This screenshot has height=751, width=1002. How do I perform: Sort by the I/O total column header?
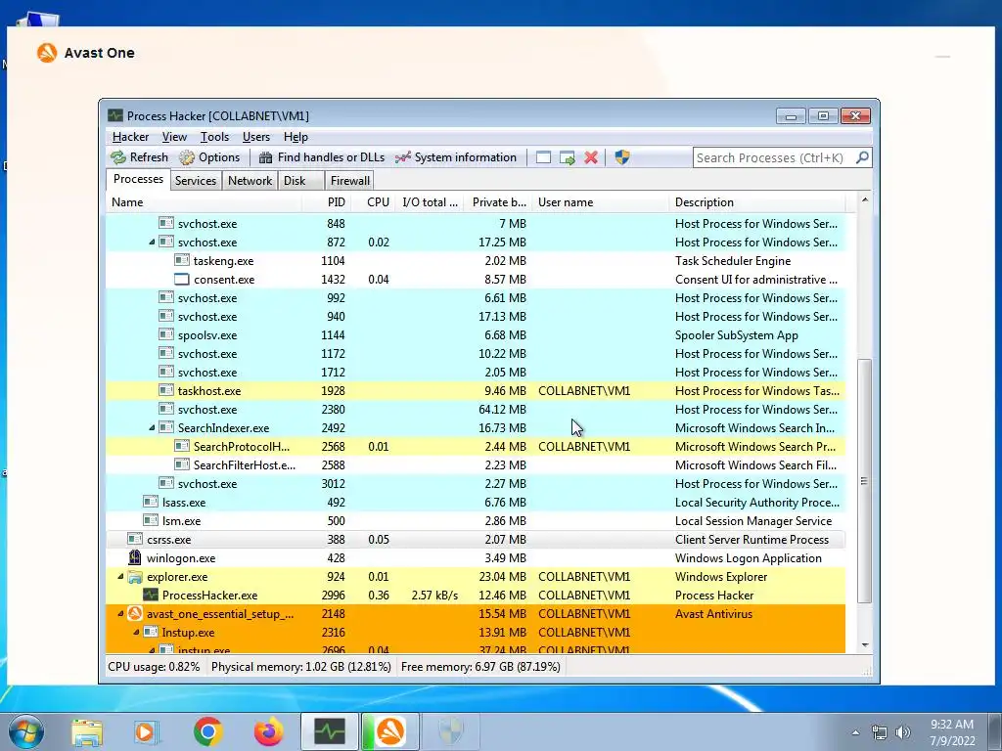point(430,201)
